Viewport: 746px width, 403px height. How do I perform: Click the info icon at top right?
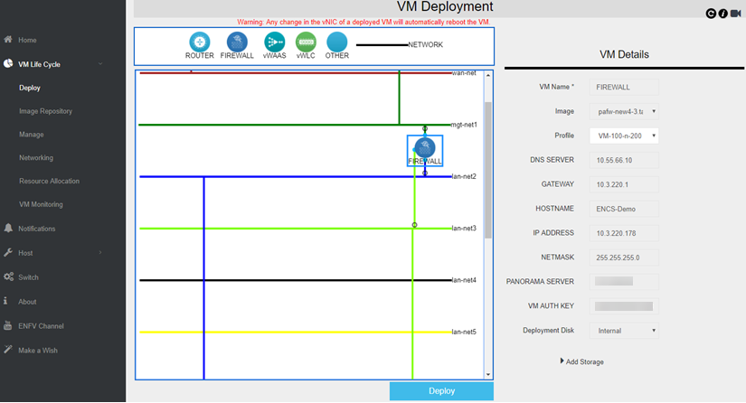coord(723,14)
